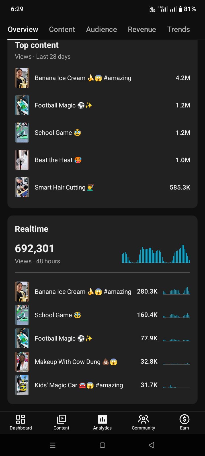205x456 pixels.
Task: Tap Football Magic thumbnail in Top content
Action: tap(22, 105)
